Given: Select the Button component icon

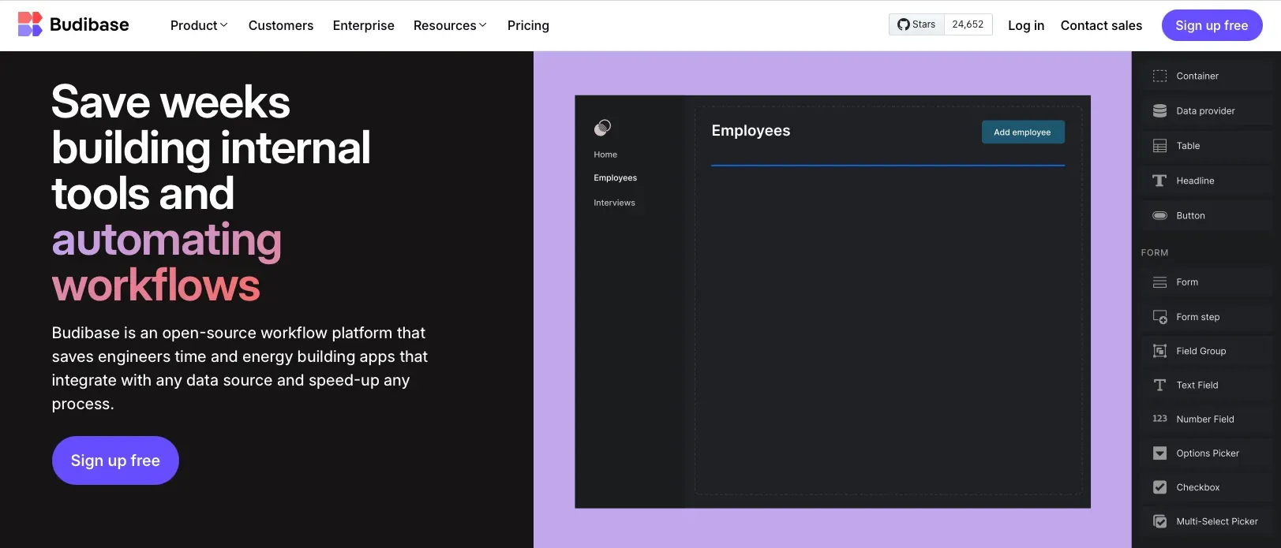Looking at the screenshot, I should pos(1159,215).
